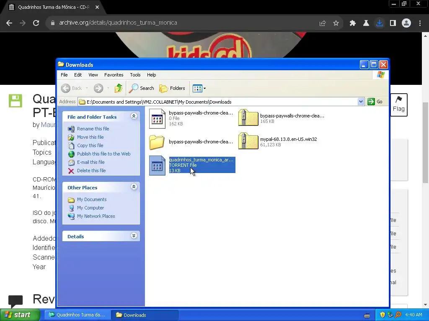This screenshot has width=429, height=321.
Task: Click Chrome's back arrow
Action: (x=9, y=23)
